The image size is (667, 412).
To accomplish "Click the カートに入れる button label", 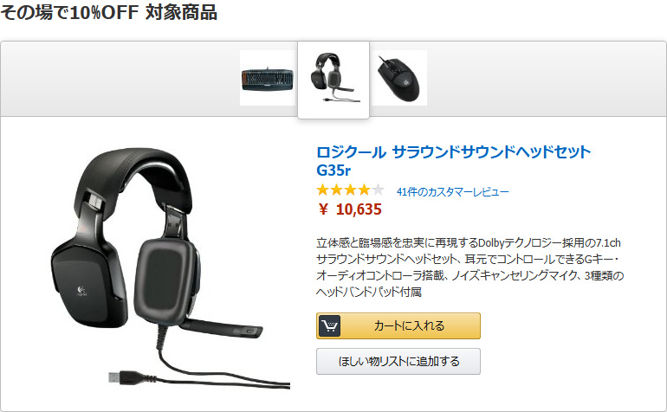I will (409, 325).
